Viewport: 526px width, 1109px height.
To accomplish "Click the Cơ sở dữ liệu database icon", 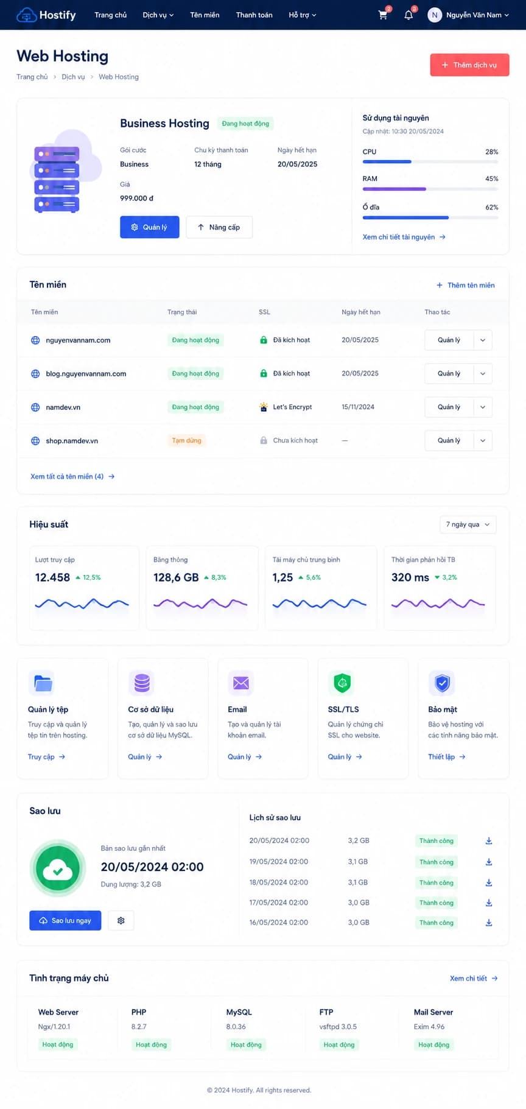I will (142, 683).
